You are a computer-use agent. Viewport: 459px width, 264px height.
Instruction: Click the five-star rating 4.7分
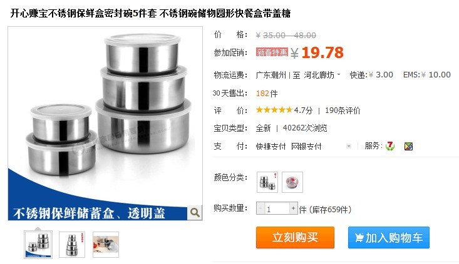click(284, 110)
